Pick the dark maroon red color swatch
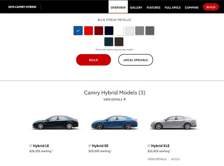This screenshot has height=166, width=224. coord(99,30)
